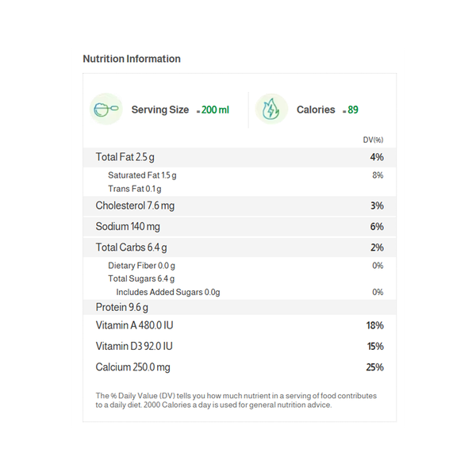Click the DV(%) column header
The width and height of the screenshot is (476, 476).
(x=373, y=140)
